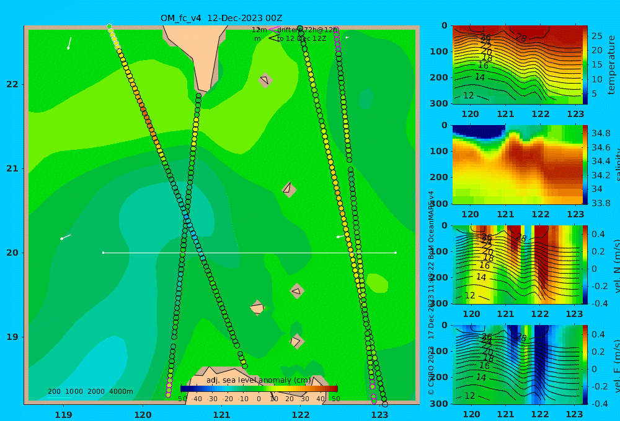Click the right endpoint of the white transect line
620x421 pixels.
tap(396, 253)
